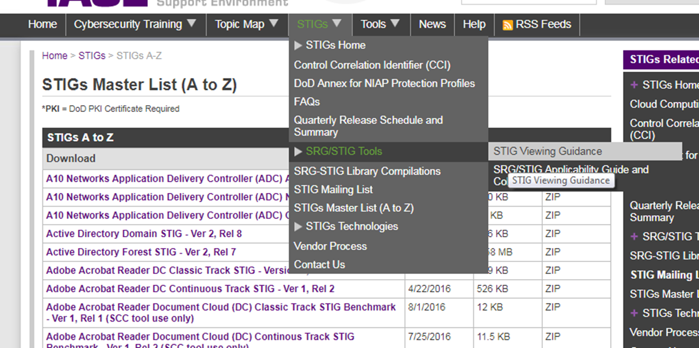Click the orange RSS feed icon
699x348 pixels.
[507, 25]
